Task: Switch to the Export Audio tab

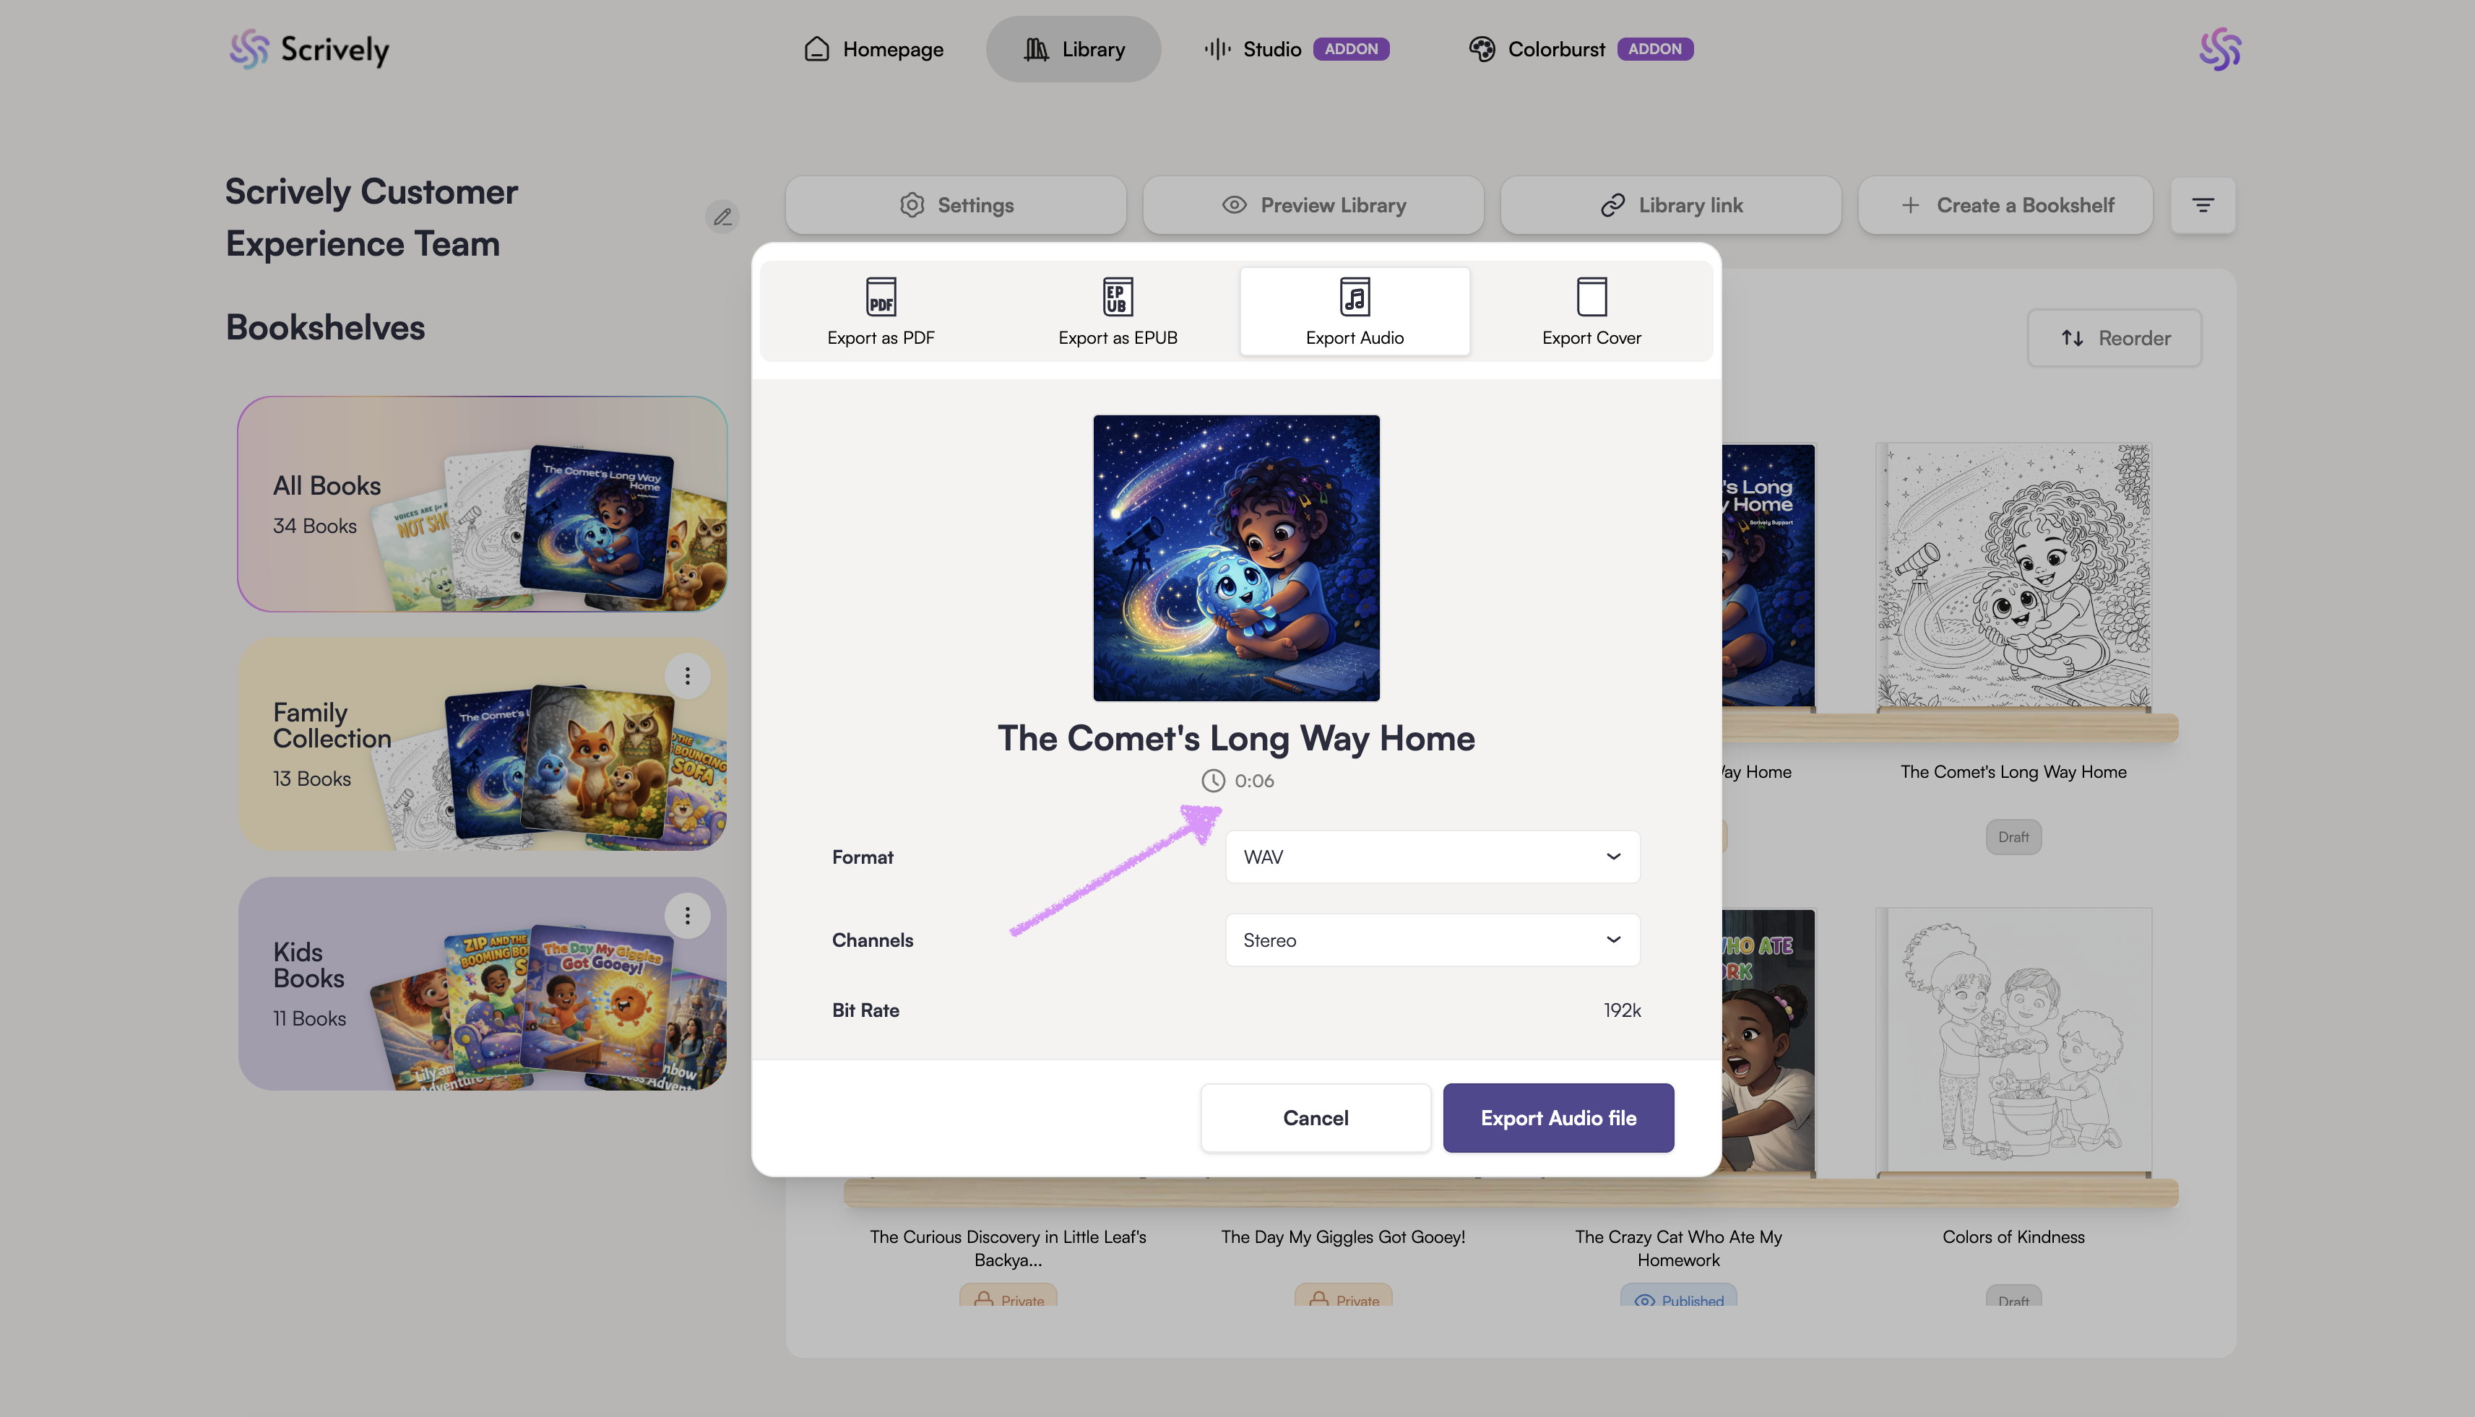Action: (1354, 311)
